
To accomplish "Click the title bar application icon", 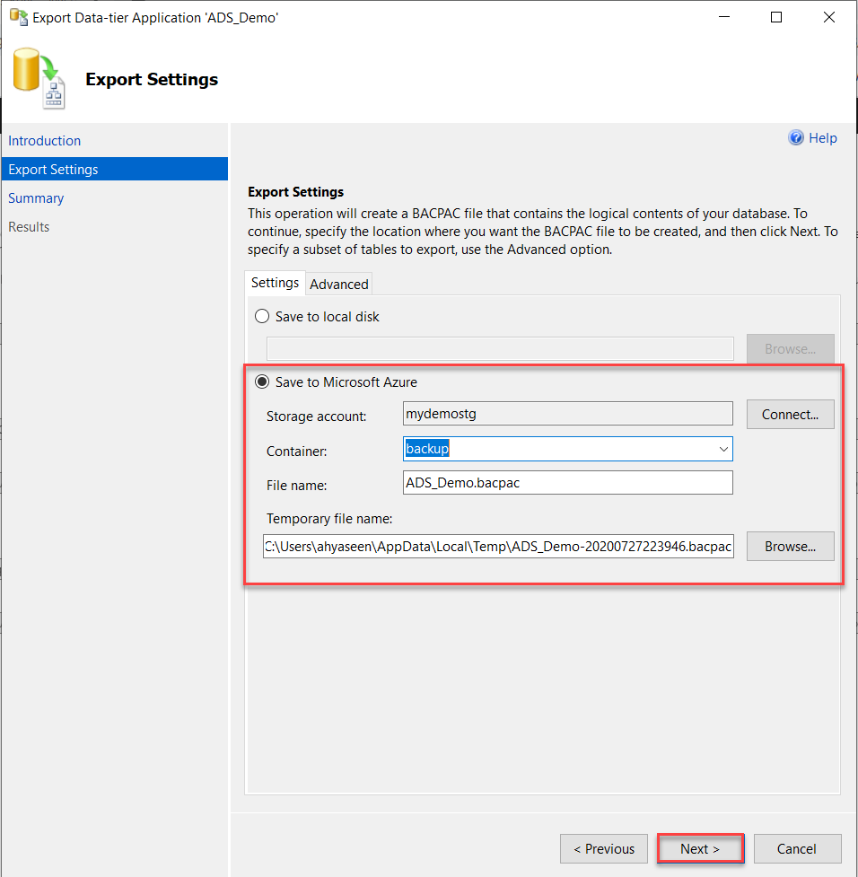I will pyautogui.click(x=18, y=17).
